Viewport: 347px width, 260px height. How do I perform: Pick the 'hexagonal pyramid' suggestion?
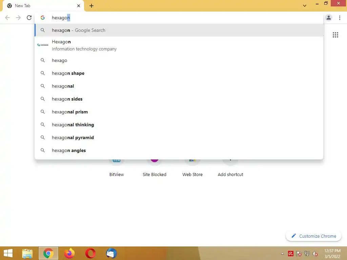point(179,137)
